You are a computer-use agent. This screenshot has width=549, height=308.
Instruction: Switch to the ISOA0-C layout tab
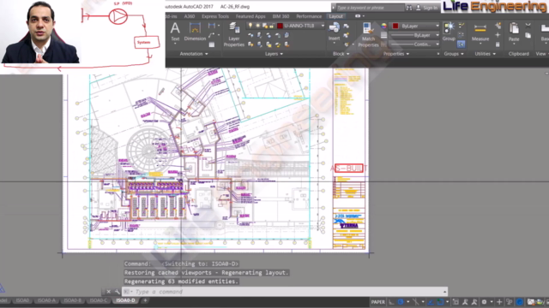tap(99, 300)
